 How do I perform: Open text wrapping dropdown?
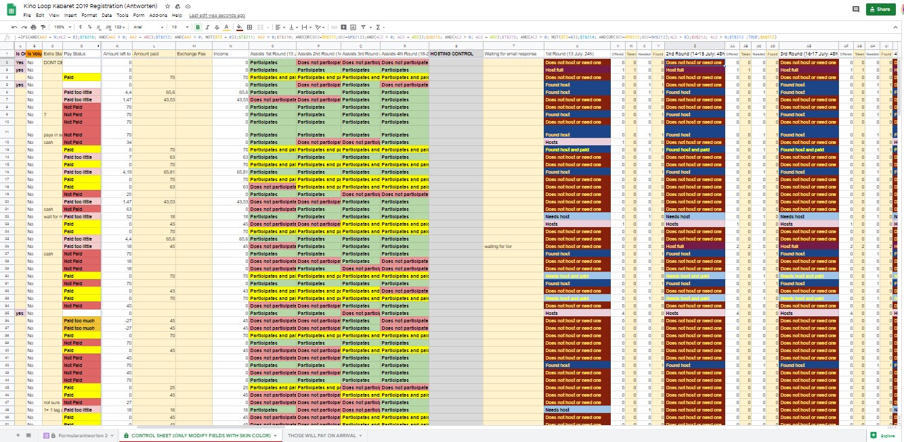pos(307,27)
